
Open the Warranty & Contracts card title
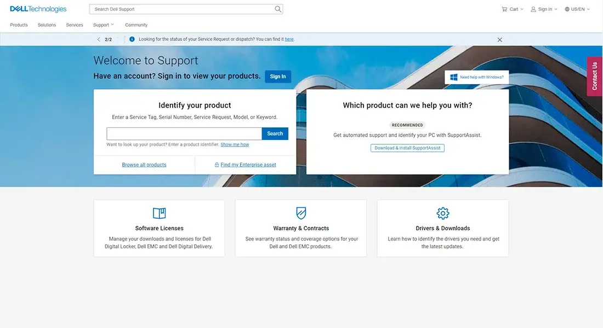(x=301, y=229)
